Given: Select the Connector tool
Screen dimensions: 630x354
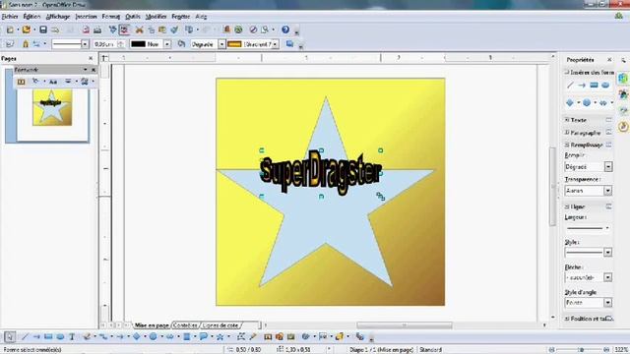Looking at the screenshot, I should pos(103,336).
